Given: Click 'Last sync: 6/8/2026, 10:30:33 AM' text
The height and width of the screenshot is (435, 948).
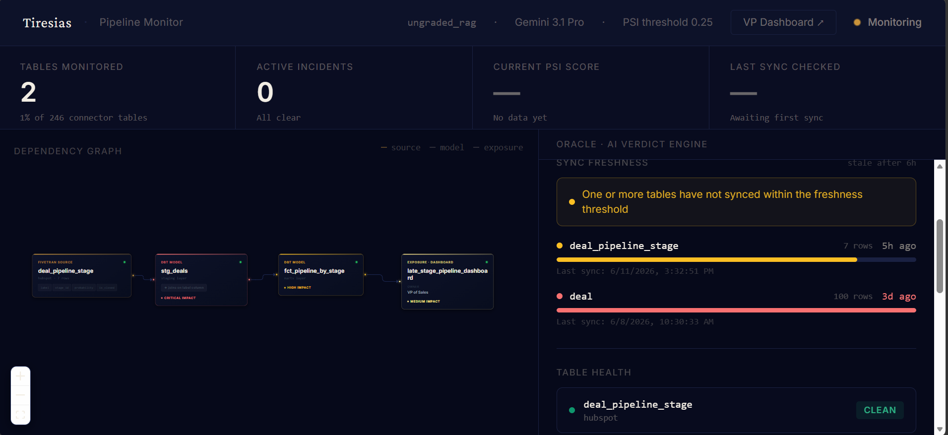Looking at the screenshot, I should [x=635, y=321].
